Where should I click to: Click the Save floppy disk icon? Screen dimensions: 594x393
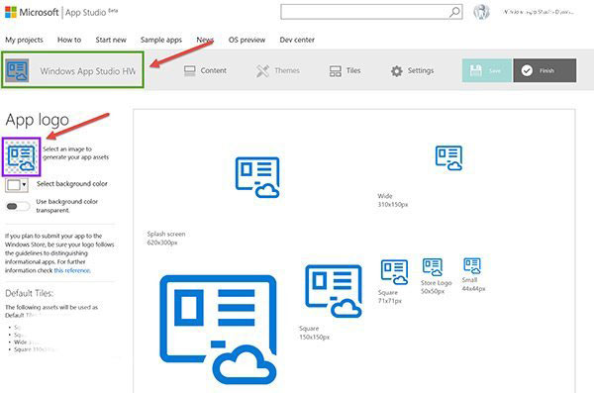pos(476,70)
